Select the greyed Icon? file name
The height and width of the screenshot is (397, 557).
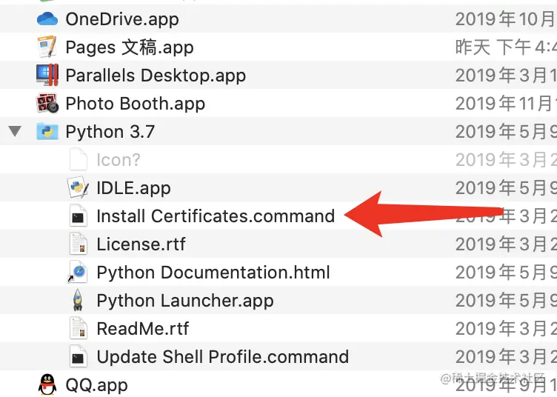tap(119, 160)
